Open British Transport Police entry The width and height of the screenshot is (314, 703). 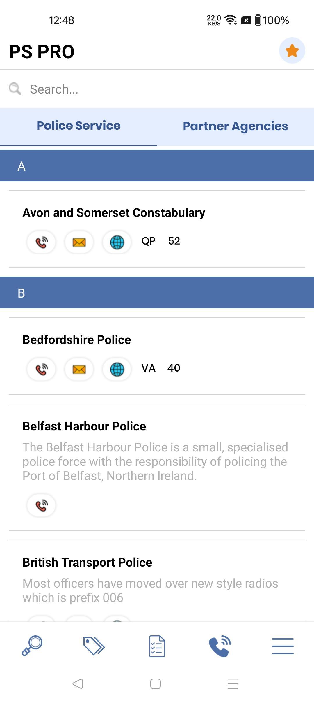click(x=87, y=563)
